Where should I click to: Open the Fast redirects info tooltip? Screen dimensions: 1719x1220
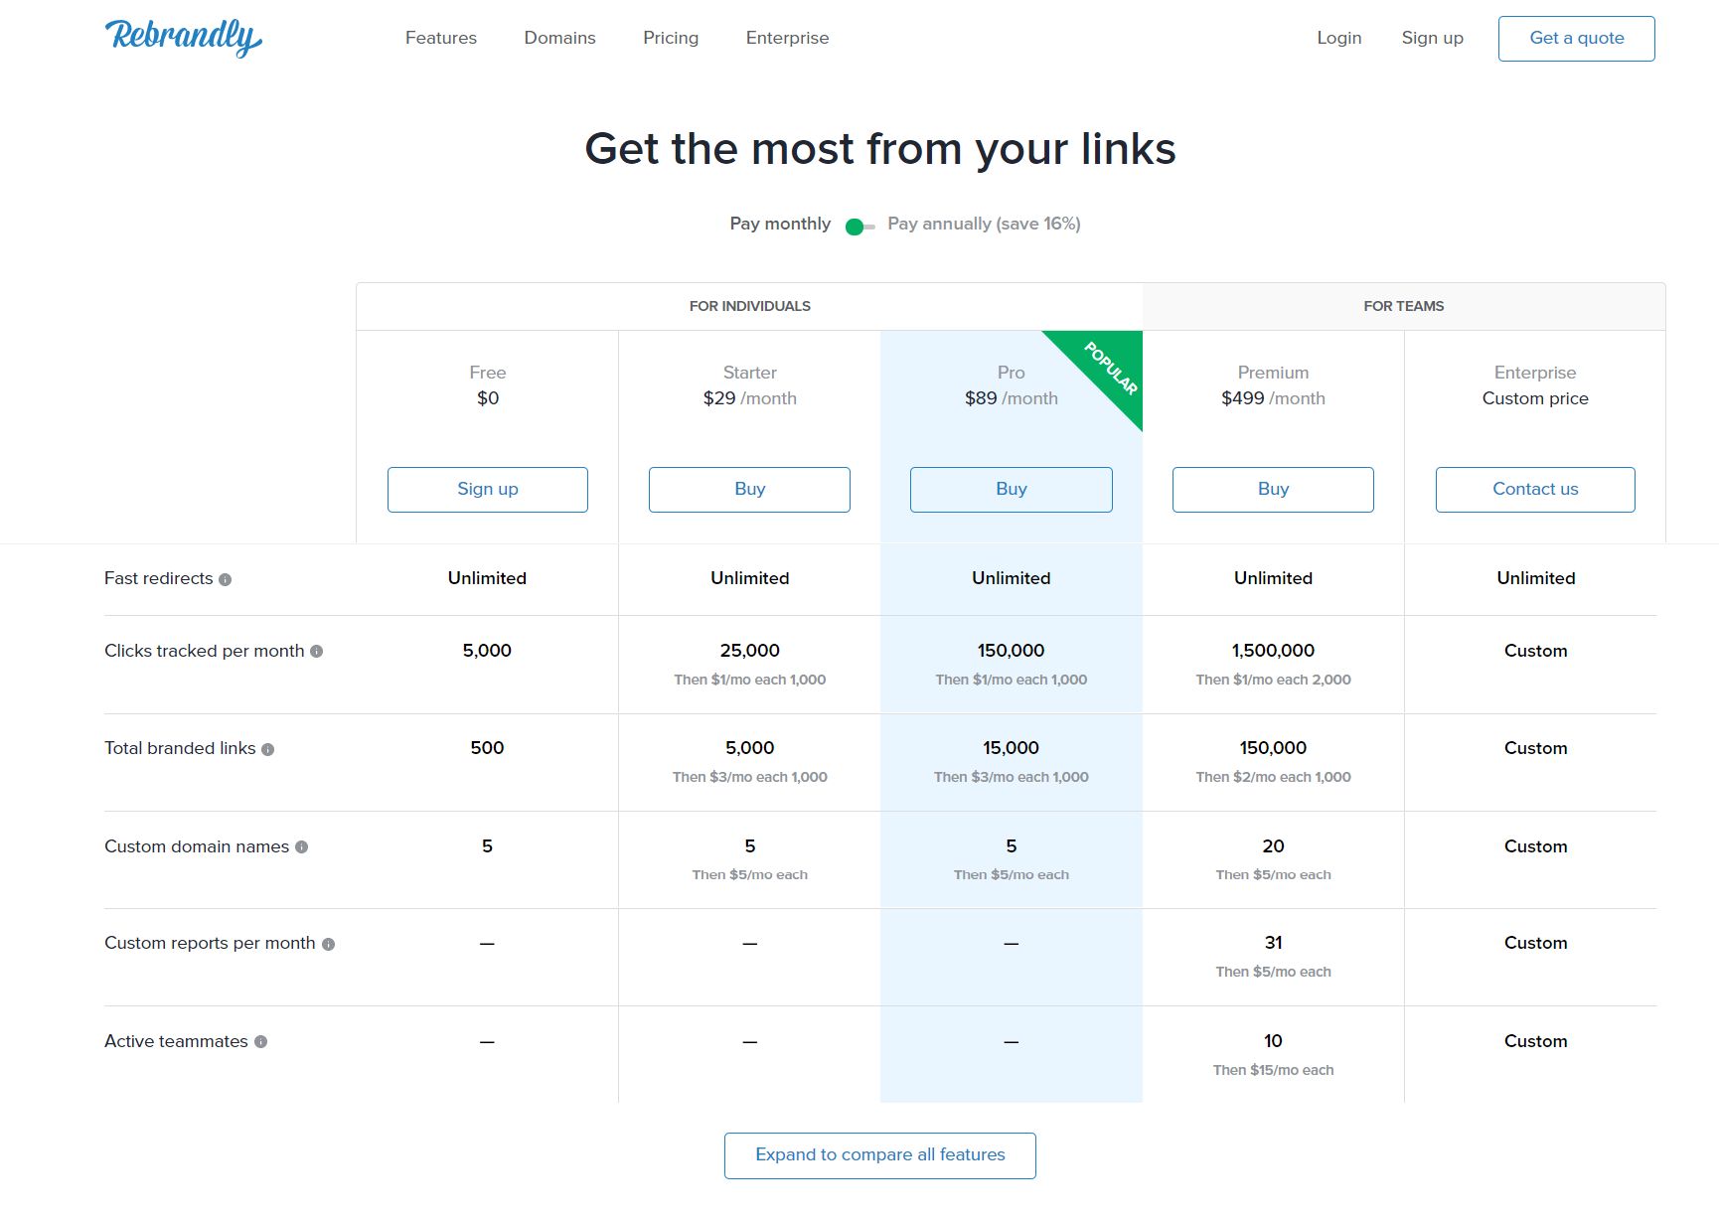point(227,579)
